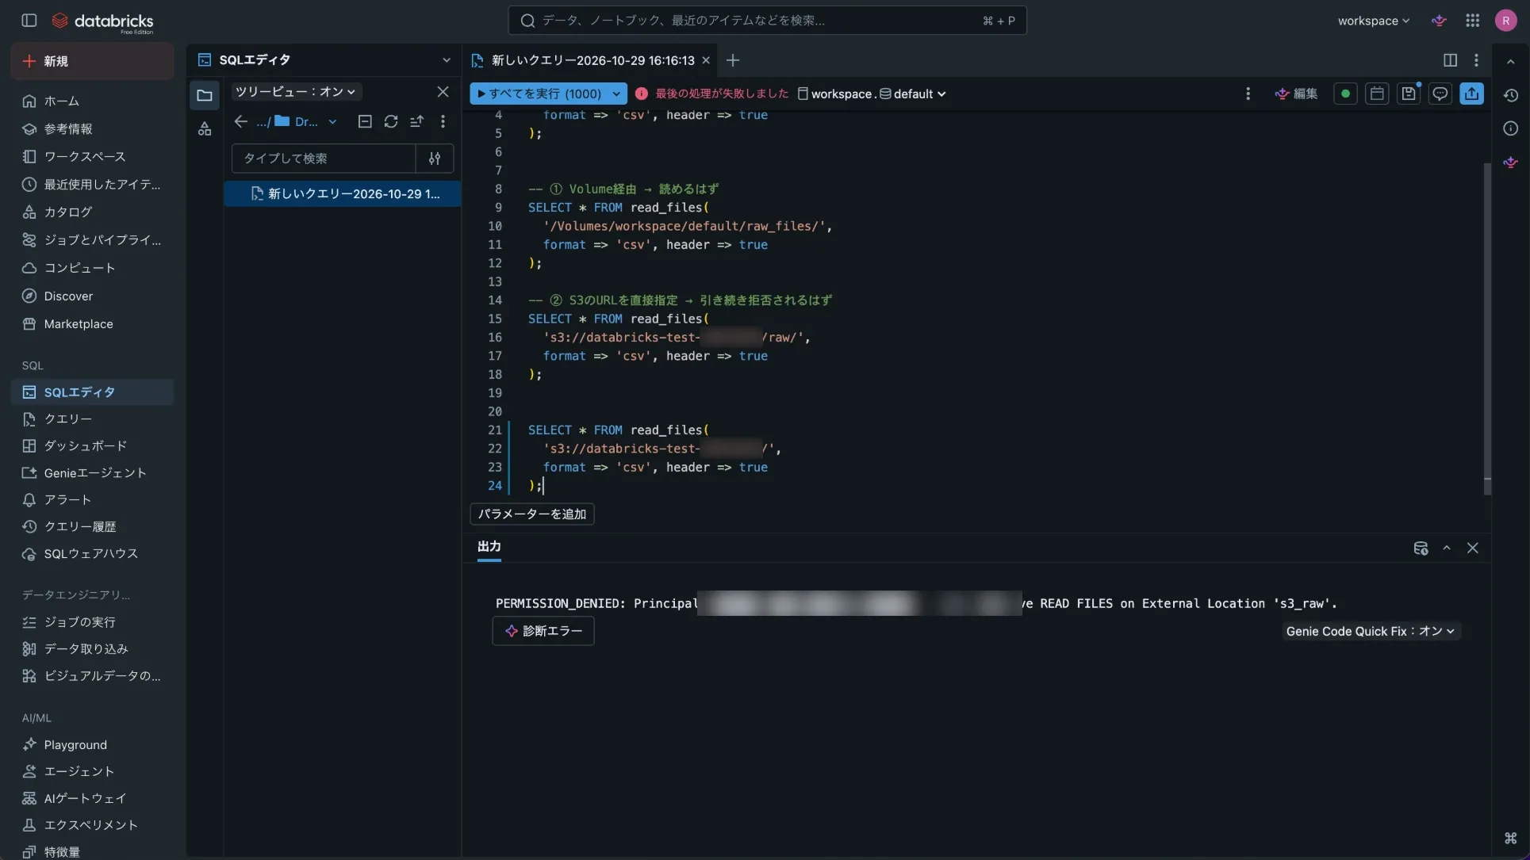Image resolution: width=1530 pixels, height=860 pixels.
Task: Open version history clock icon on right rail
Action: coord(1511,95)
